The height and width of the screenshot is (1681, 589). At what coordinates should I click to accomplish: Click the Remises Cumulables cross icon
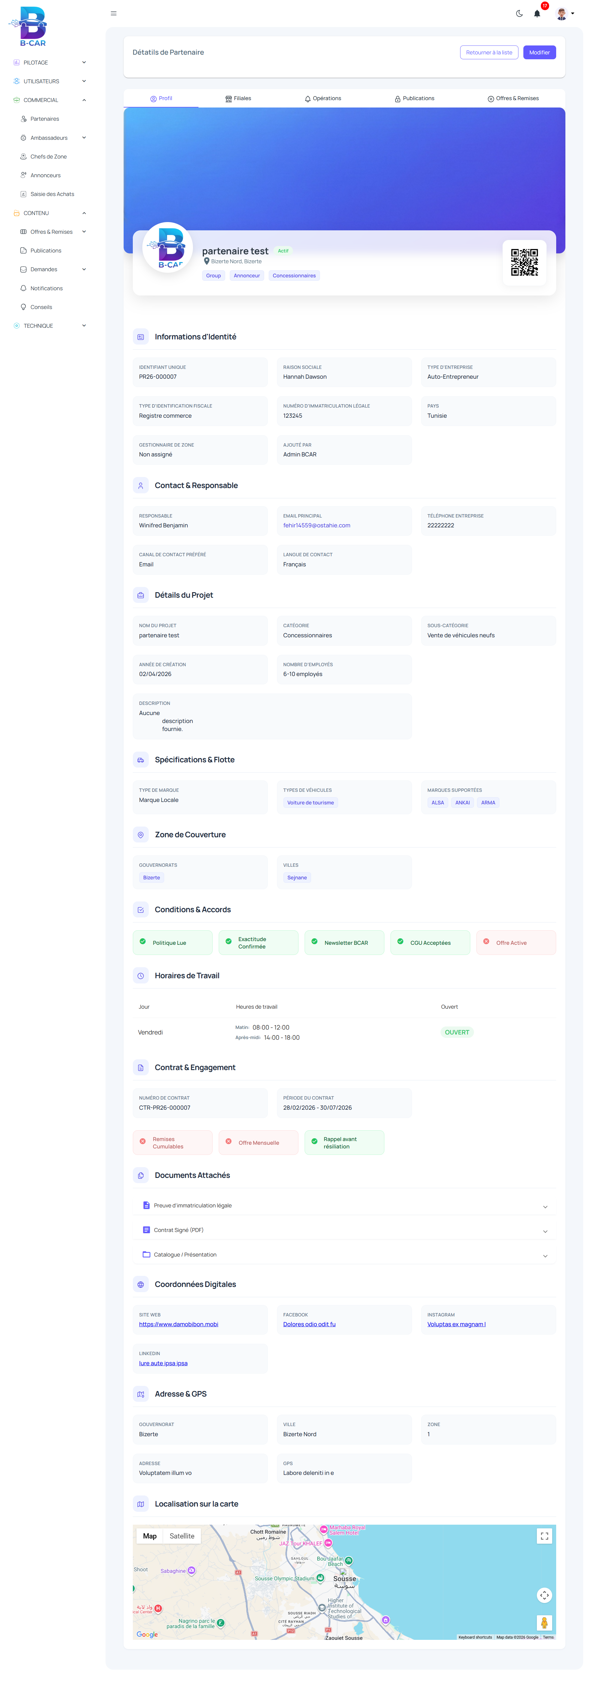pos(143,1141)
